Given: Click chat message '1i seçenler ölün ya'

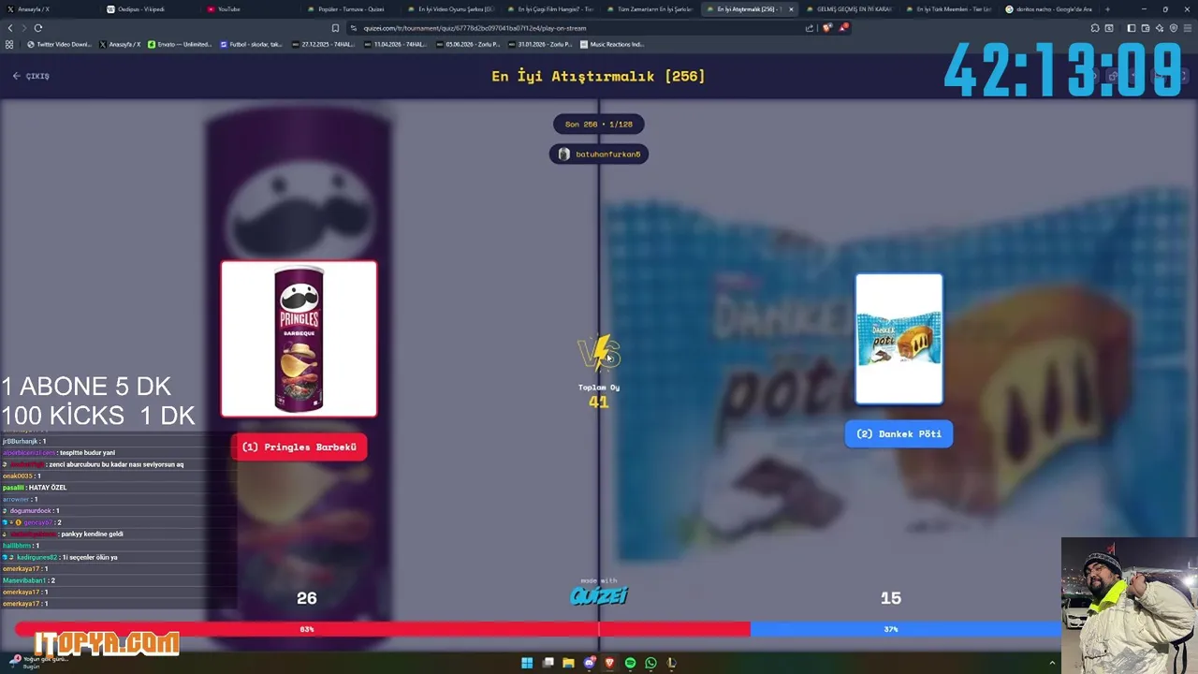Looking at the screenshot, I should click(90, 558).
